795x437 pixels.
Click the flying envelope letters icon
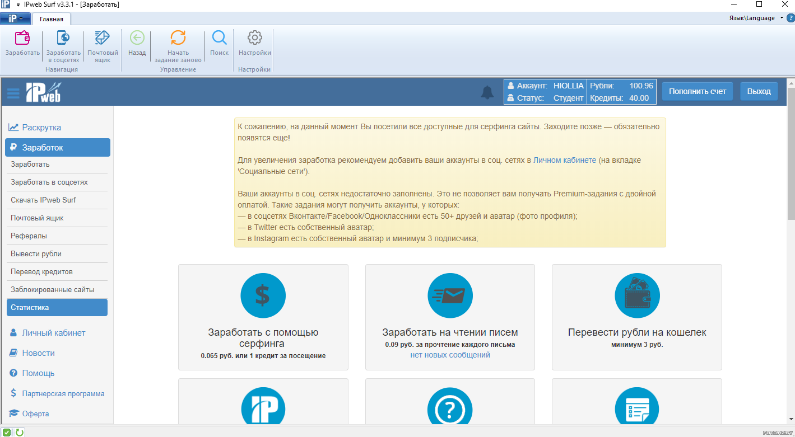pos(450,295)
